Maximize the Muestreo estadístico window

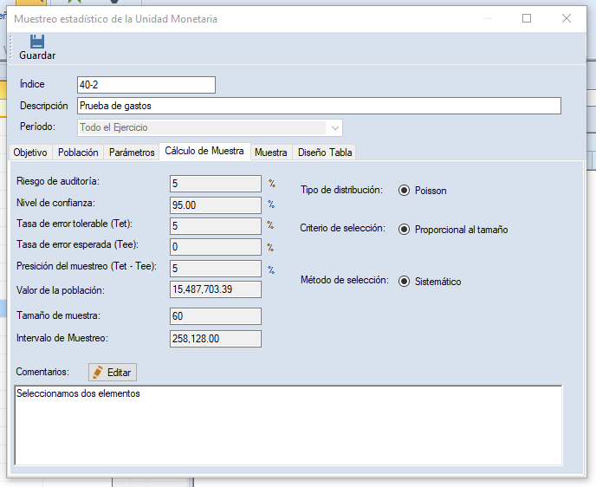527,18
